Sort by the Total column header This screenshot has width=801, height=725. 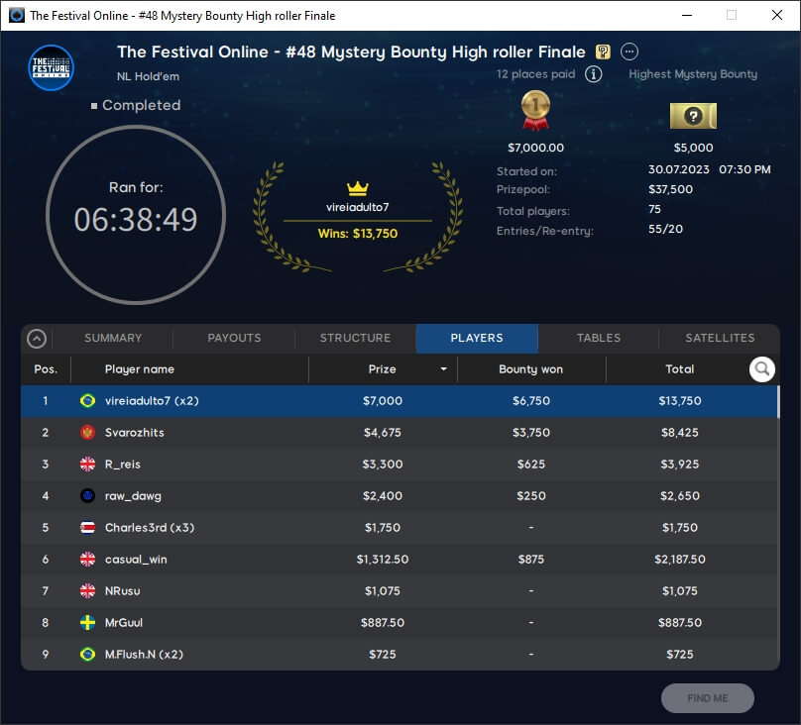pos(679,368)
